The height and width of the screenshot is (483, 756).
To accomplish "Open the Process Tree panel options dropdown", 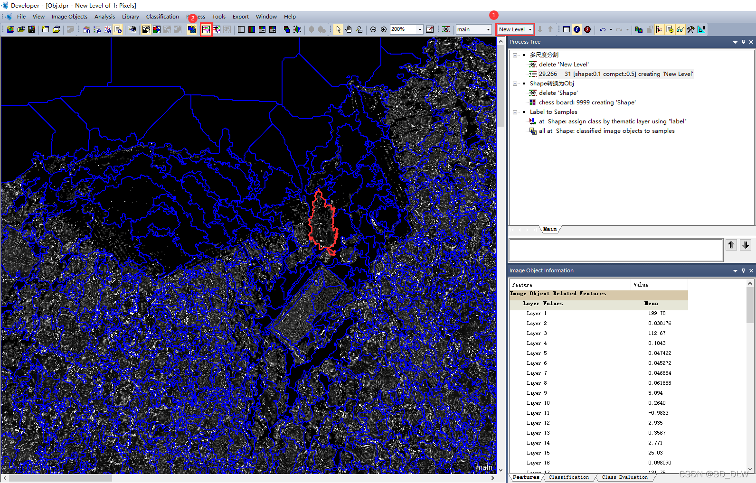I will [x=735, y=42].
